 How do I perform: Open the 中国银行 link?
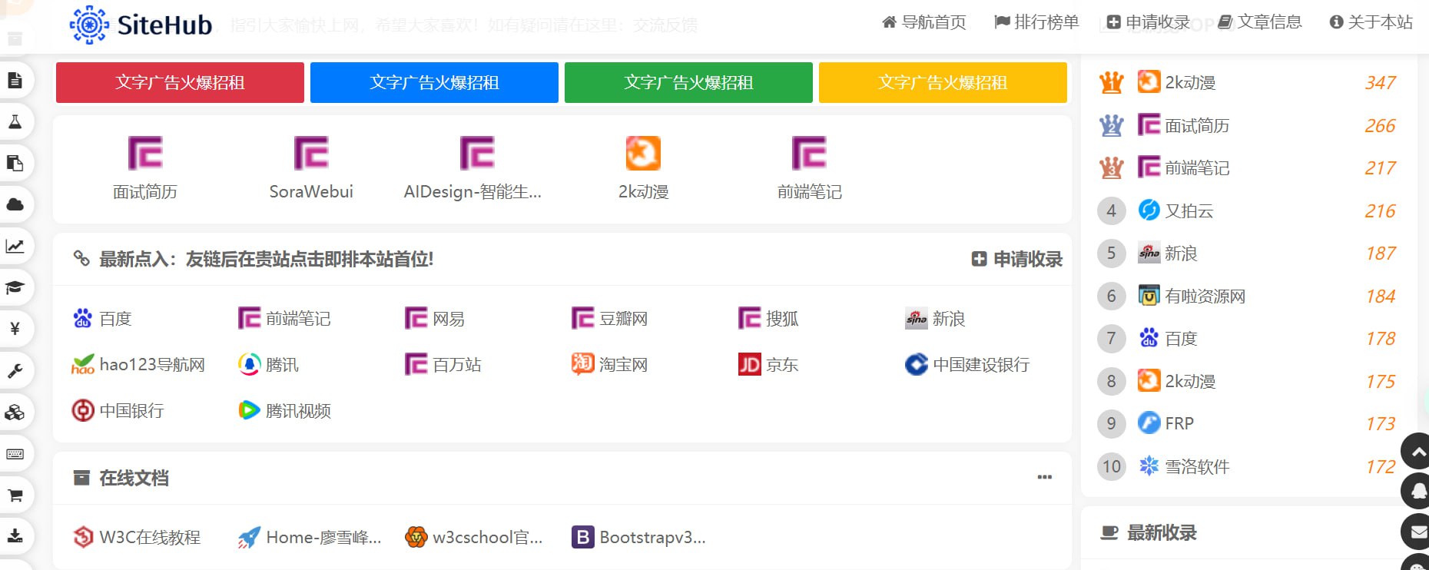(118, 410)
